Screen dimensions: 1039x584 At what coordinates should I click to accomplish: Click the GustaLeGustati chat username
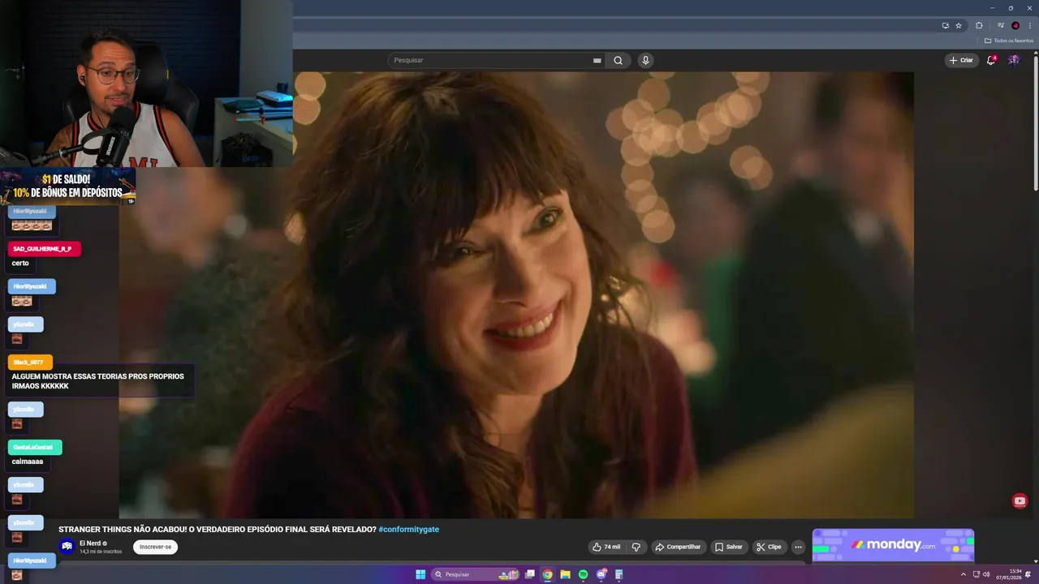click(33, 447)
